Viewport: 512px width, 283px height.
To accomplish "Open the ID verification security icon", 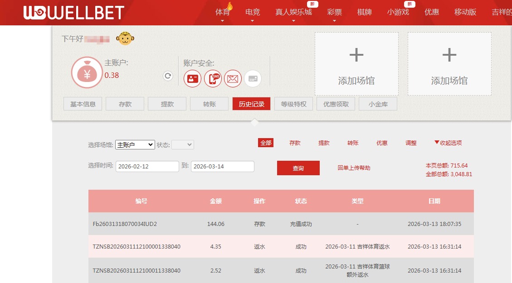I will pos(192,78).
